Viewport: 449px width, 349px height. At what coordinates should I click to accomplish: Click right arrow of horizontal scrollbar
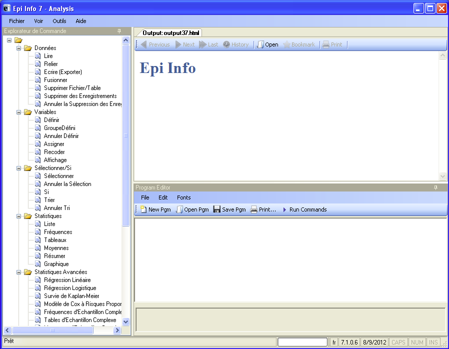click(x=117, y=330)
